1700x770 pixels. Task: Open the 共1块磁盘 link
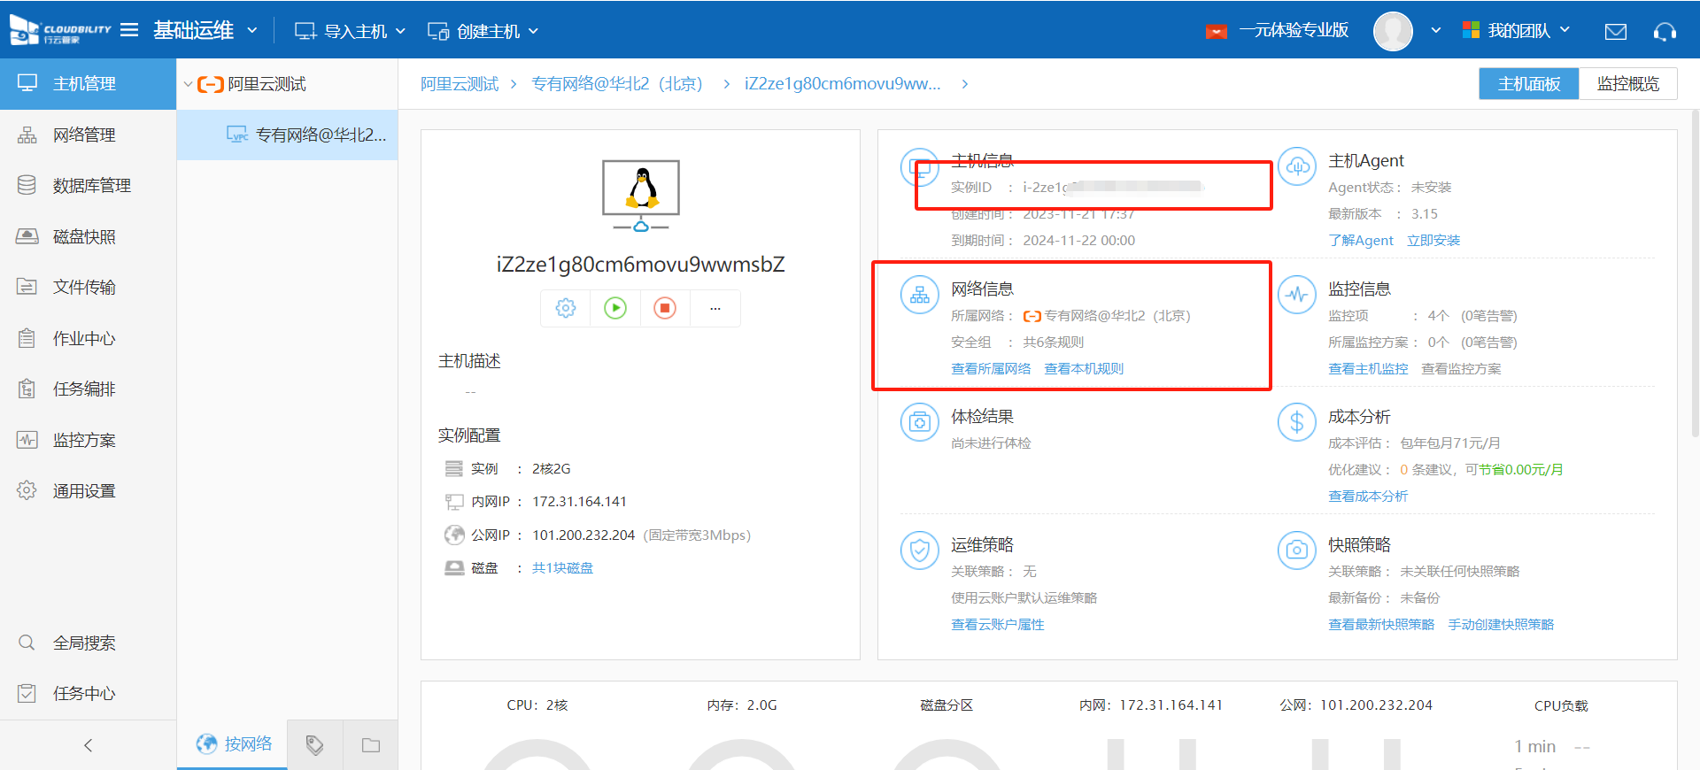(562, 568)
